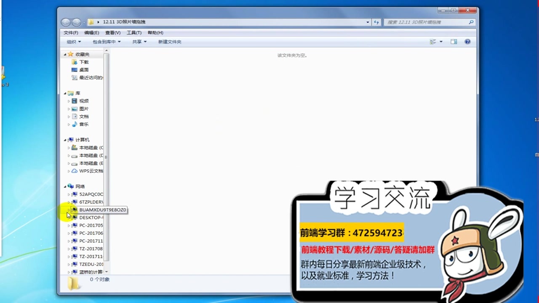Expand the 6TZPLDER network node arrow
Viewport: 539px width, 303px height.
(x=69, y=202)
